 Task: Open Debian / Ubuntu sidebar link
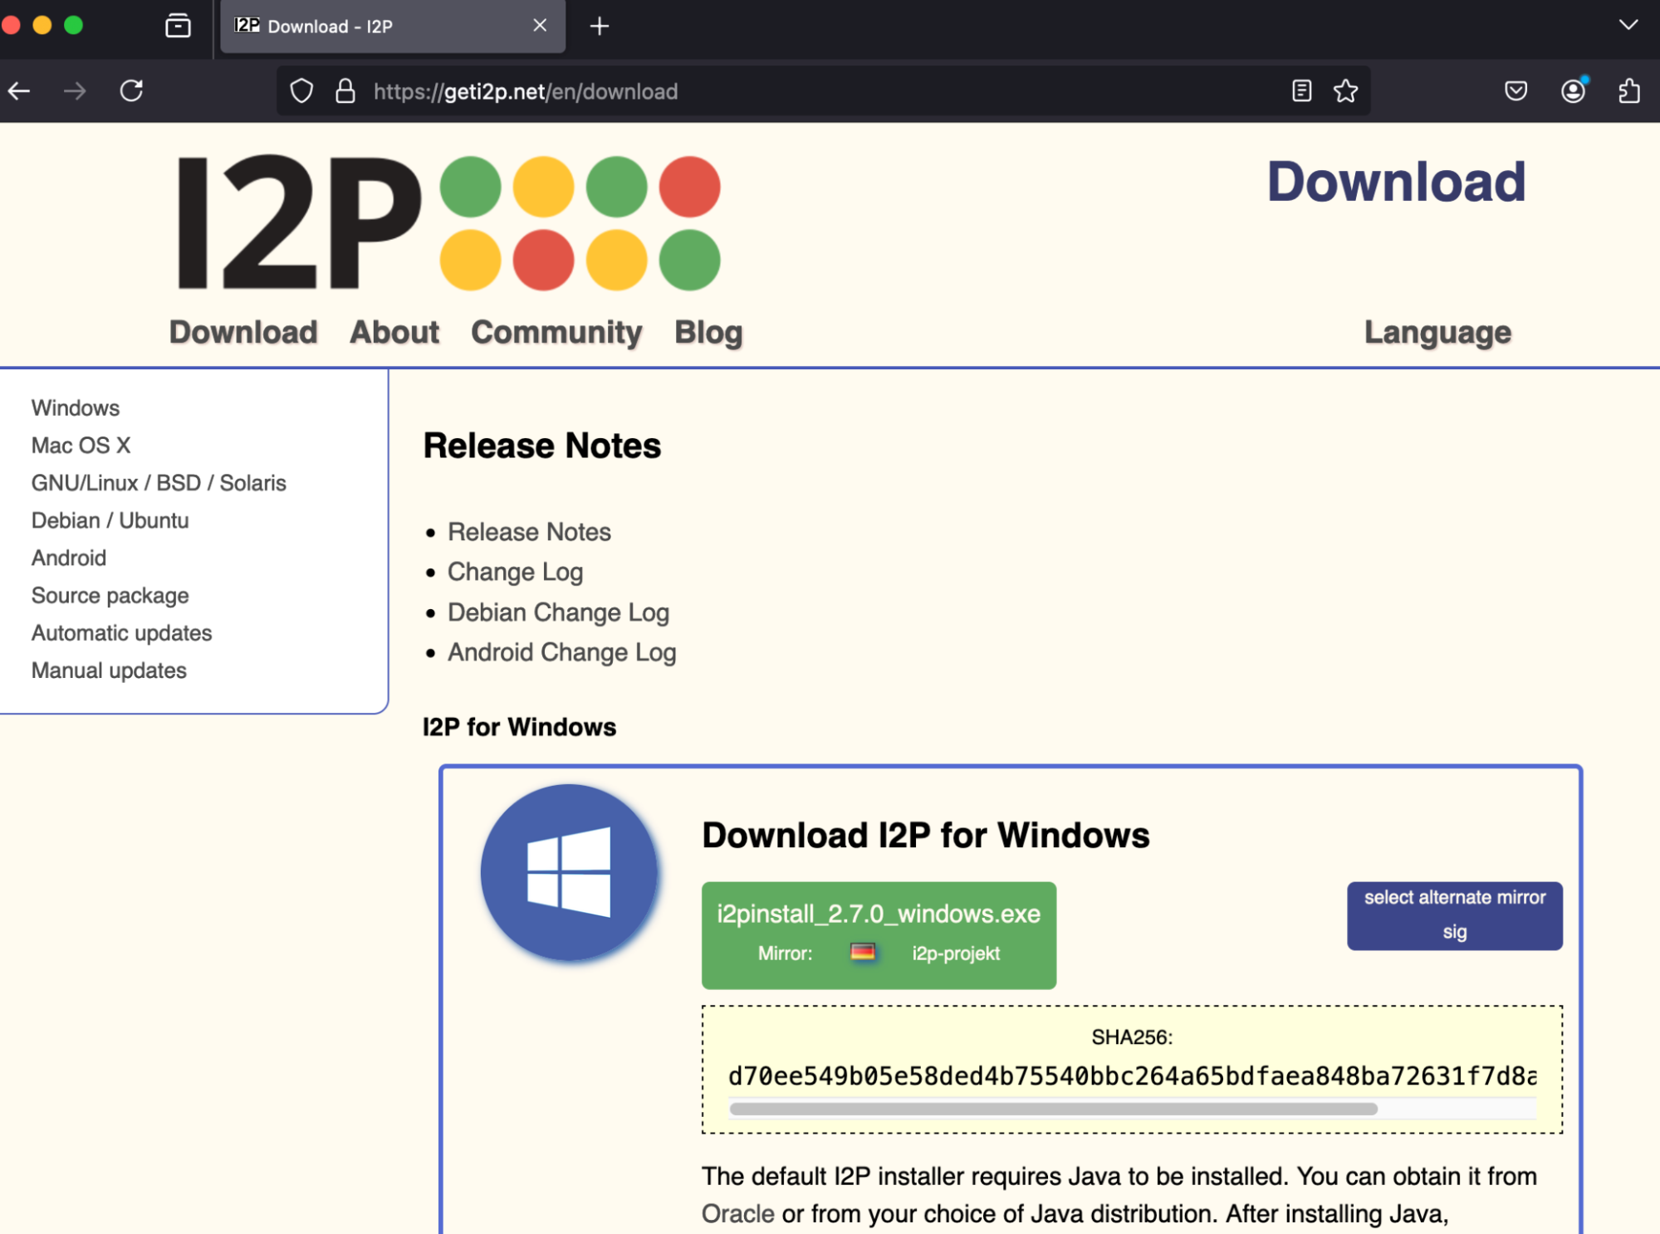click(x=110, y=520)
